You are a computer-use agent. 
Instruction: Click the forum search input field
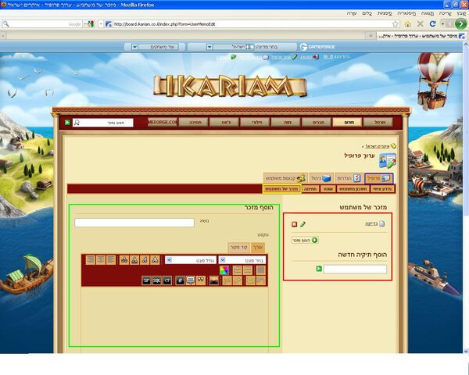(103, 123)
